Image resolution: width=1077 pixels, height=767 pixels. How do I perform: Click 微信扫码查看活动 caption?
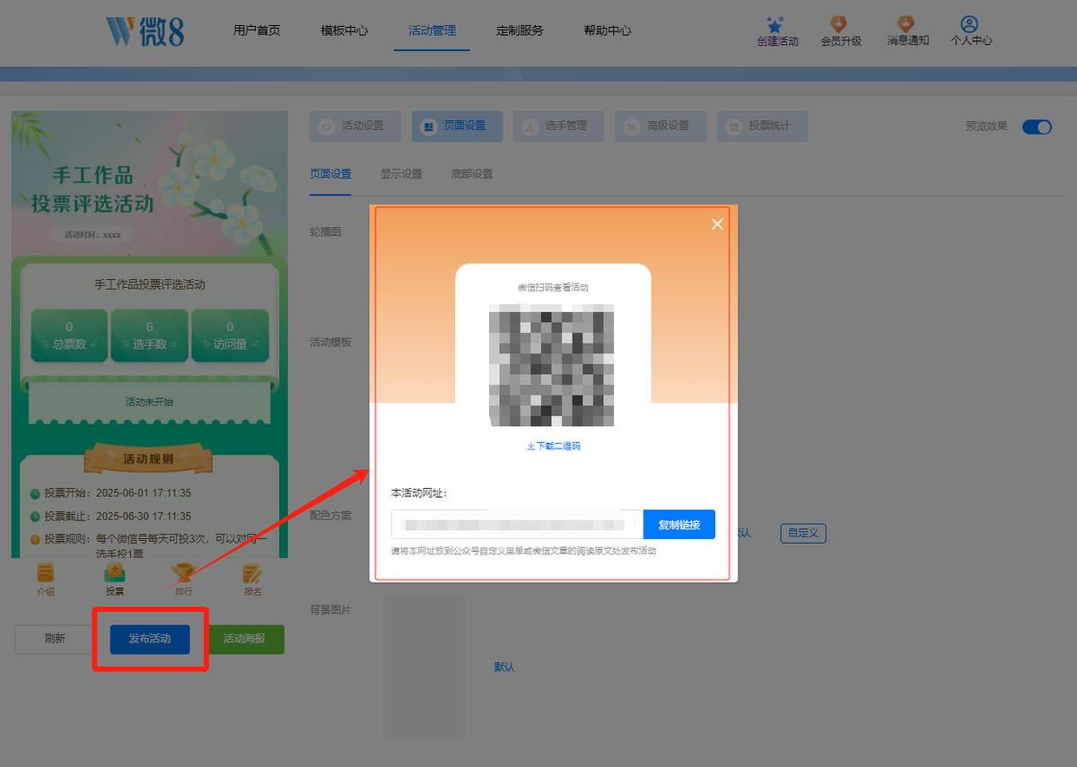click(x=553, y=288)
